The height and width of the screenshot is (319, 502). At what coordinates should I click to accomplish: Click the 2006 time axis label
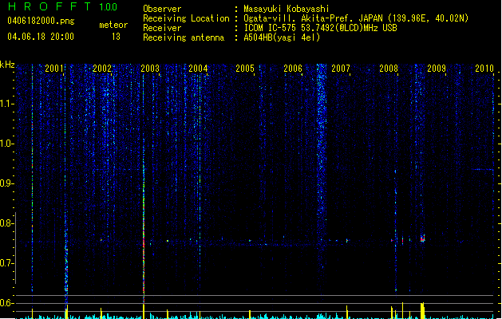click(293, 68)
